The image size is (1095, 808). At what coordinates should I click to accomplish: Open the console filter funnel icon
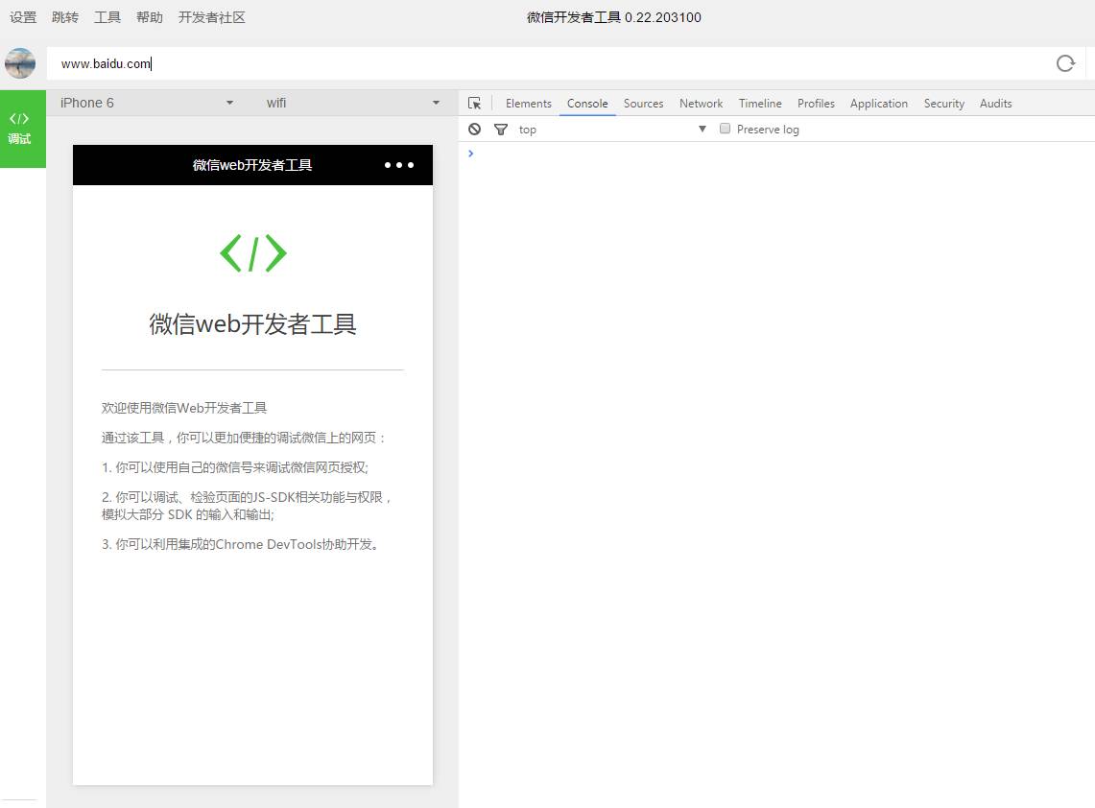501,130
